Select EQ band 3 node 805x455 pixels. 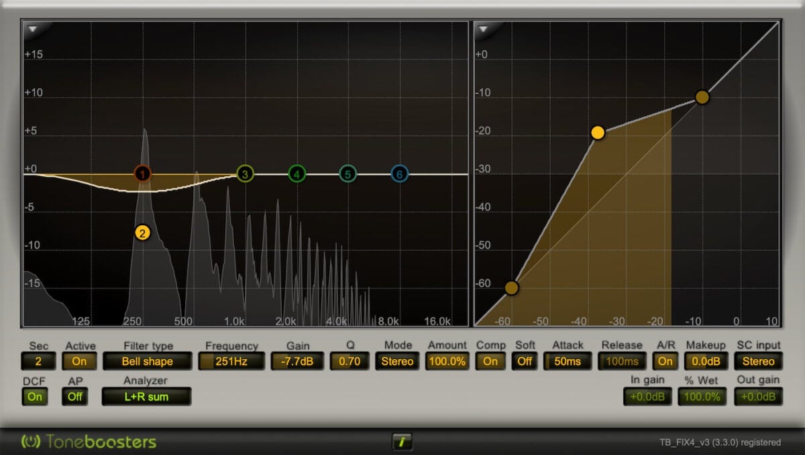coord(245,174)
